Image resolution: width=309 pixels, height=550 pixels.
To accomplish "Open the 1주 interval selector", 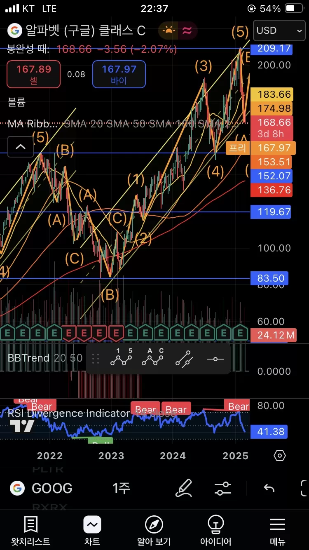I will pos(121,488).
